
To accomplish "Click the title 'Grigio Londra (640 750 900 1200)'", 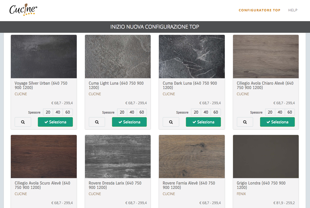I will click(x=261, y=185).
